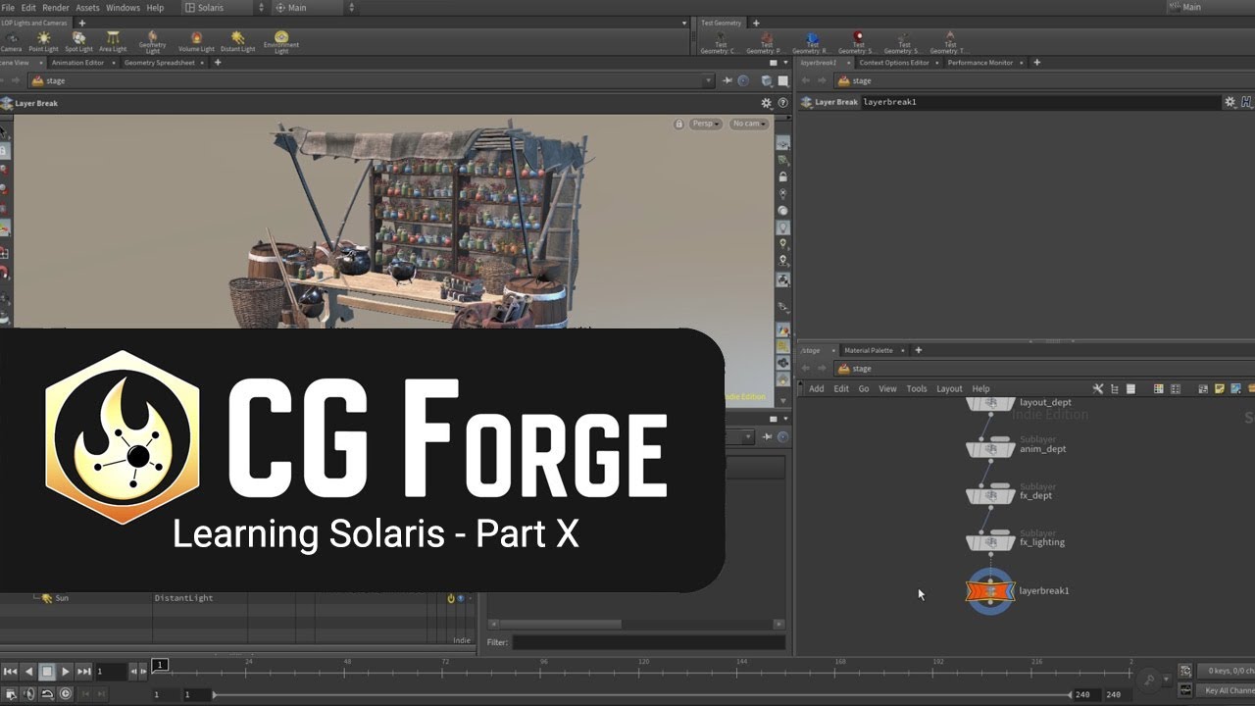Click the layout_dept node

990,403
